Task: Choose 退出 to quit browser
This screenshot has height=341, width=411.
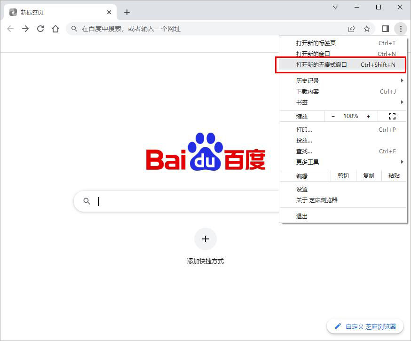Action: click(x=343, y=216)
